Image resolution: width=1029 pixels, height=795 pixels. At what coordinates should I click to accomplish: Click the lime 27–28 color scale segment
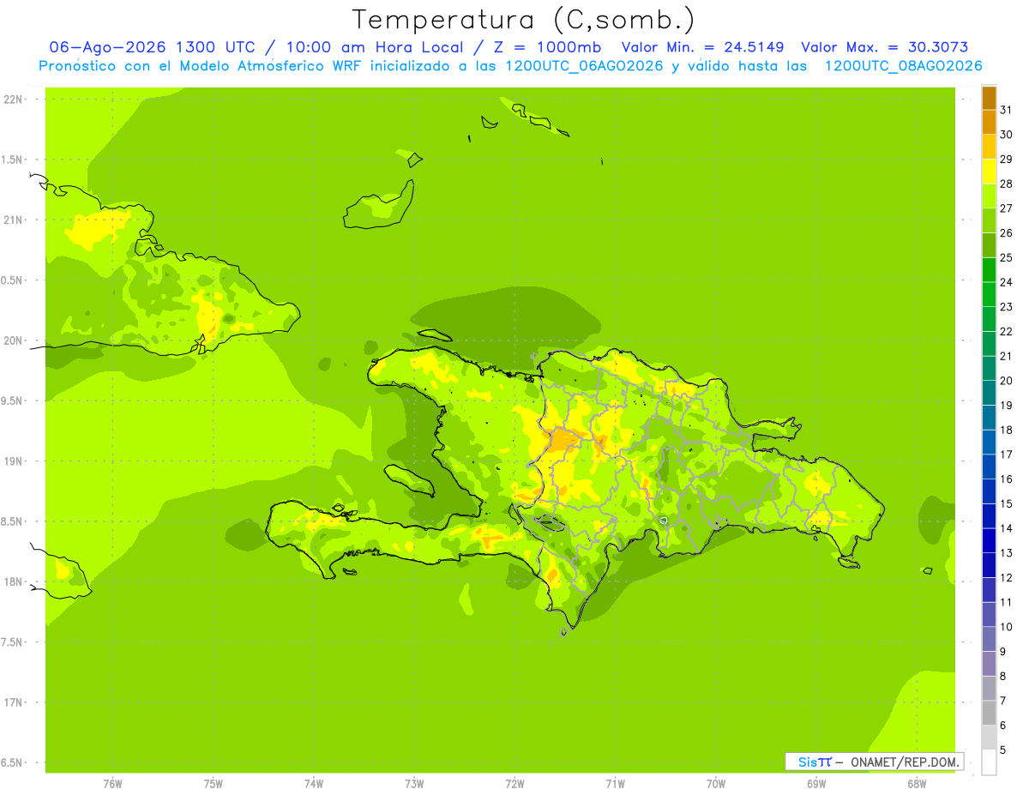pos(989,196)
